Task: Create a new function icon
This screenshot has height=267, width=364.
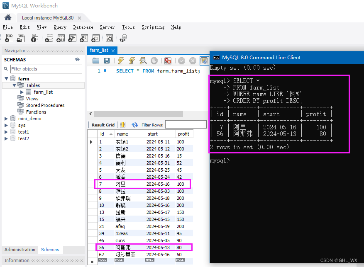Action: (95, 38)
